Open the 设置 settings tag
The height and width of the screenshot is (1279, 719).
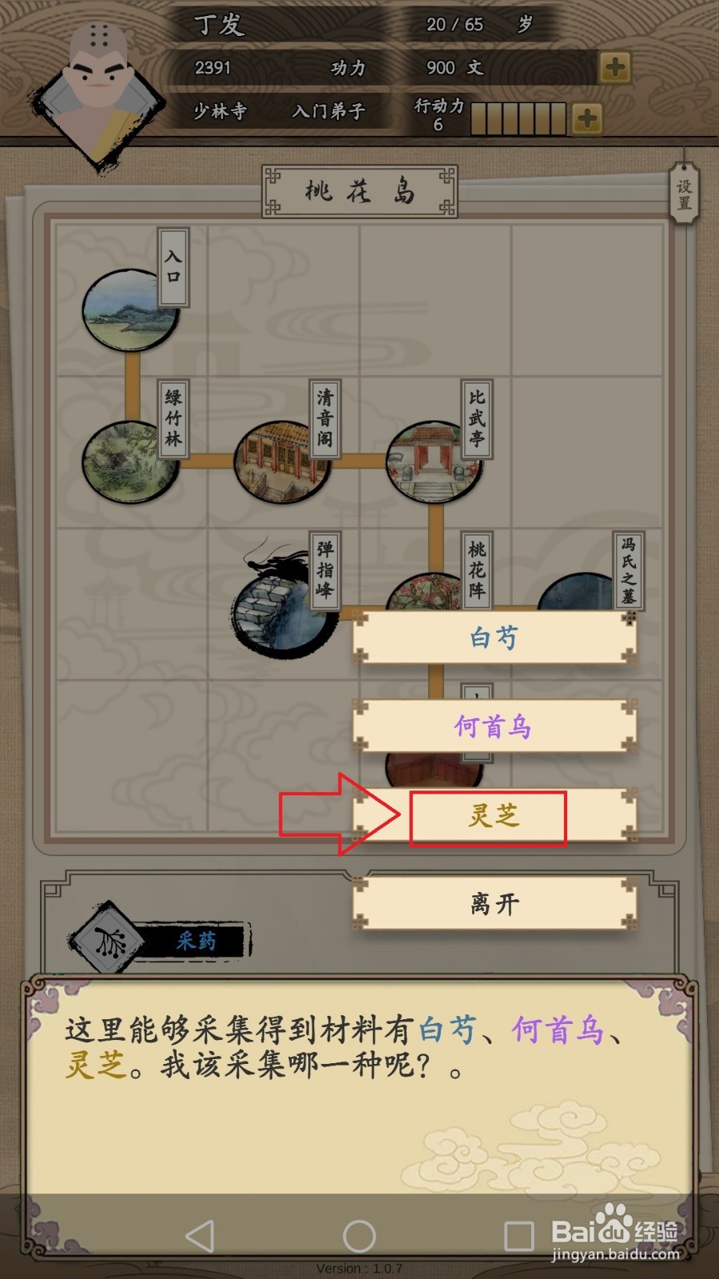click(685, 194)
